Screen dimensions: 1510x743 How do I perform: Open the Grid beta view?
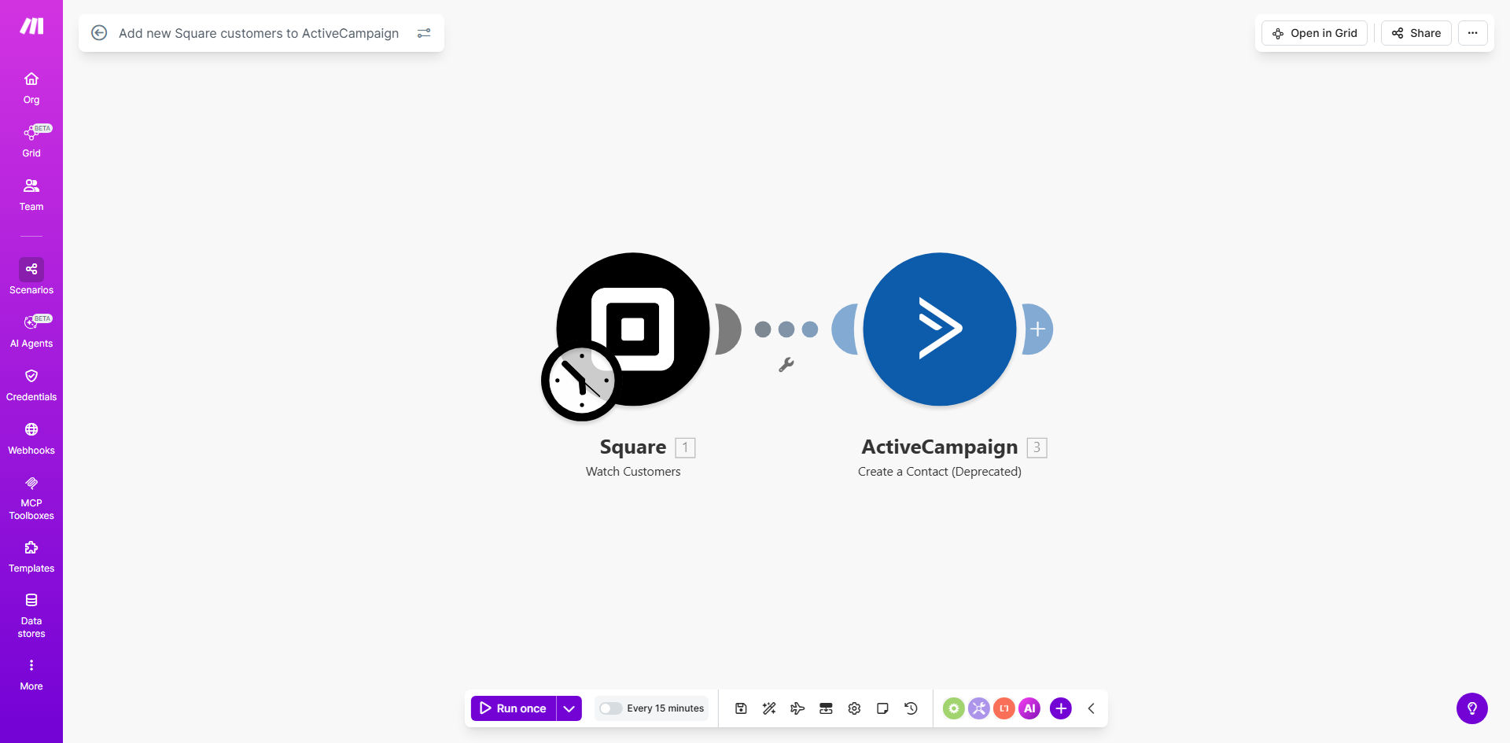tap(31, 142)
